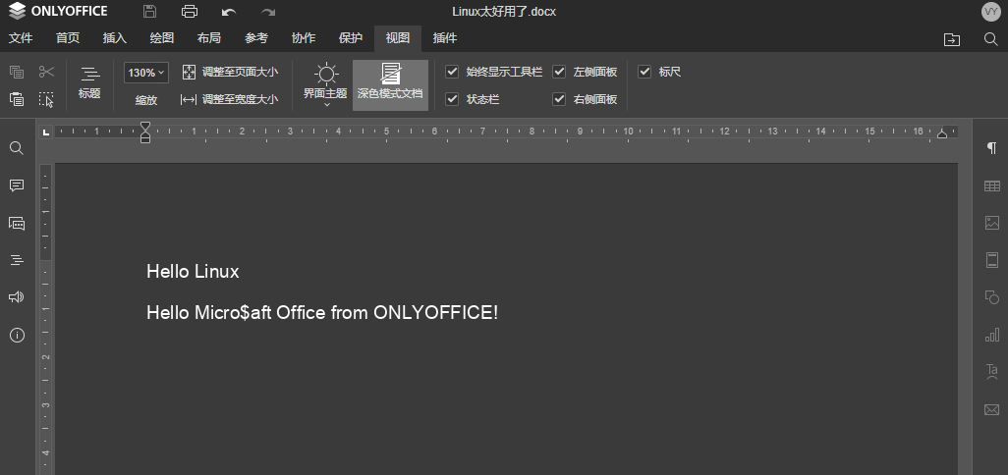
Task: Click 调整至页面大小 fit to page
Action: pyautogui.click(x=230, y=72)
